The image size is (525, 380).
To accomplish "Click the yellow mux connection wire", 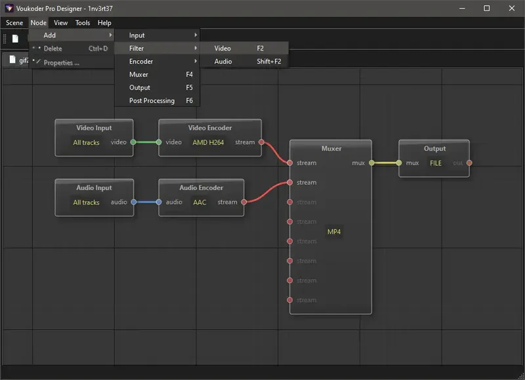I will [x=385, y=162].
